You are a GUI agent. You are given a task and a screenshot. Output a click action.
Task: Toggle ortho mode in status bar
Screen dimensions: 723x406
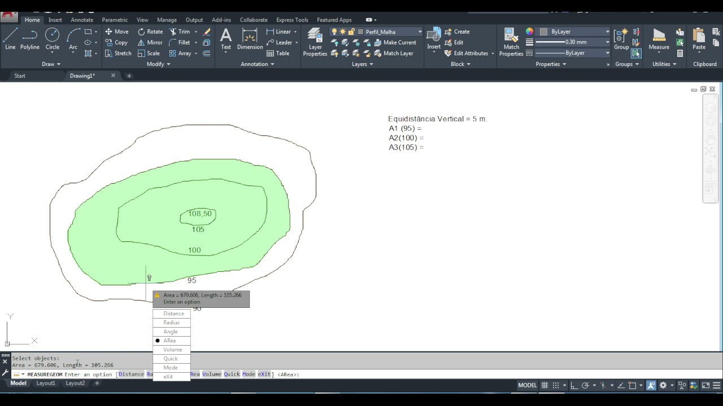(x=574, y=385)
